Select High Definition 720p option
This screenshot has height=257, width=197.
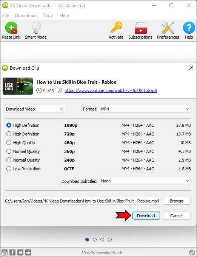coord(9,134)
